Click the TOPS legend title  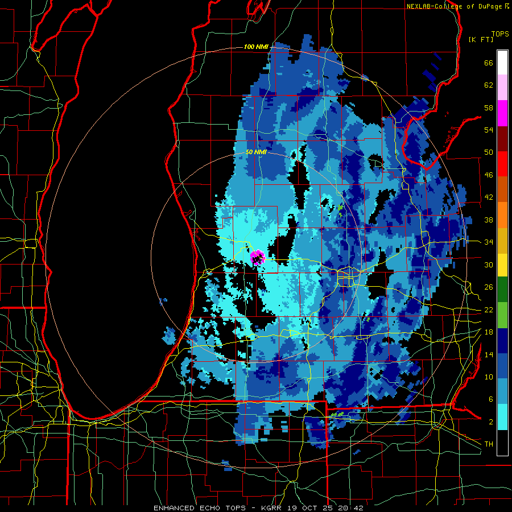point(500,34)
